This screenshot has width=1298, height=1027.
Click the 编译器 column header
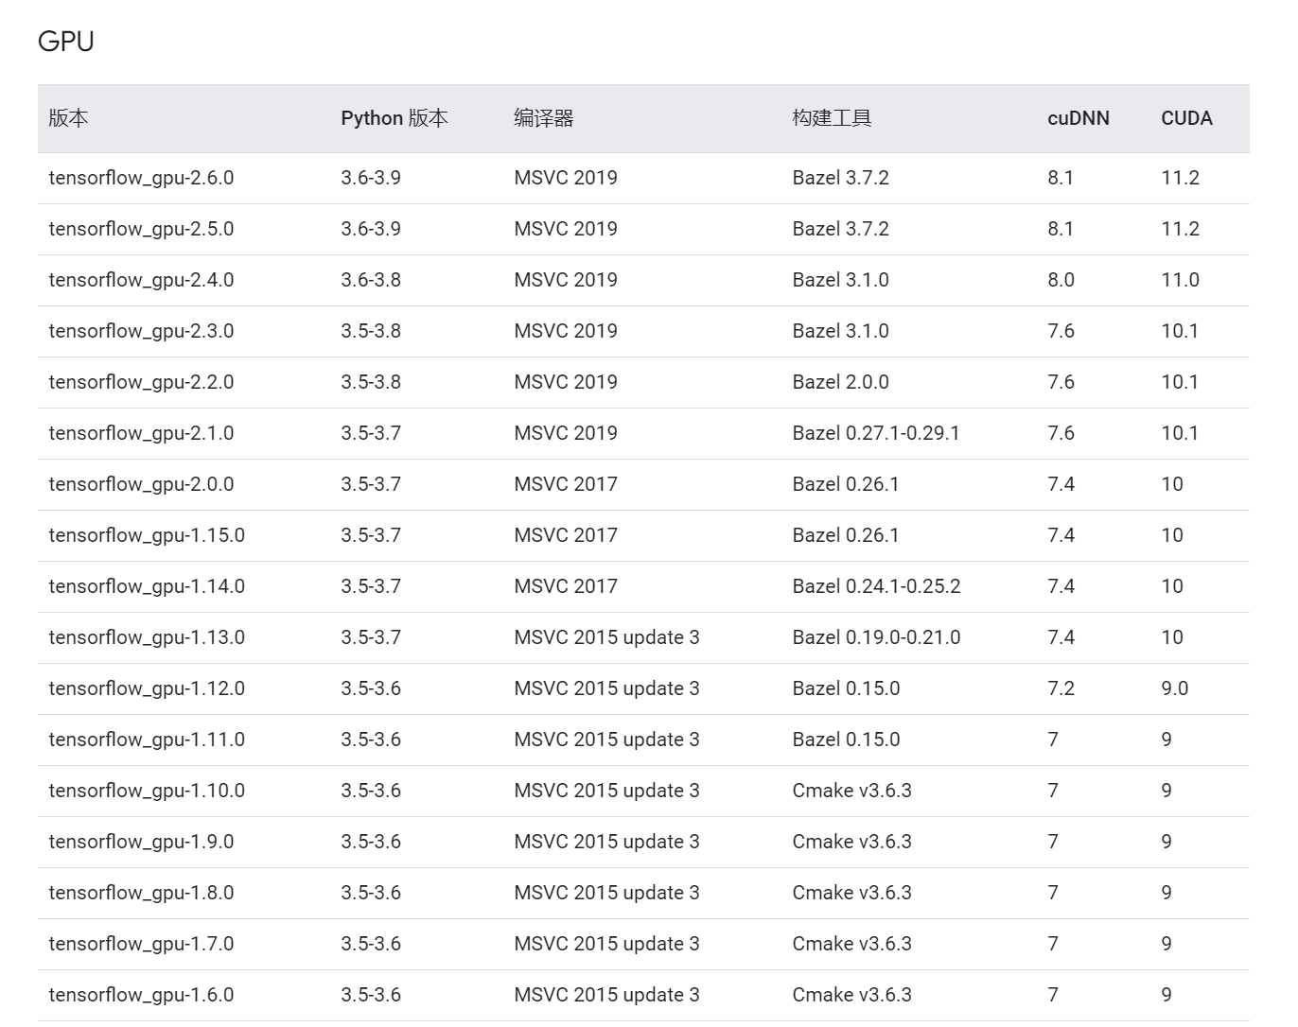544,118
